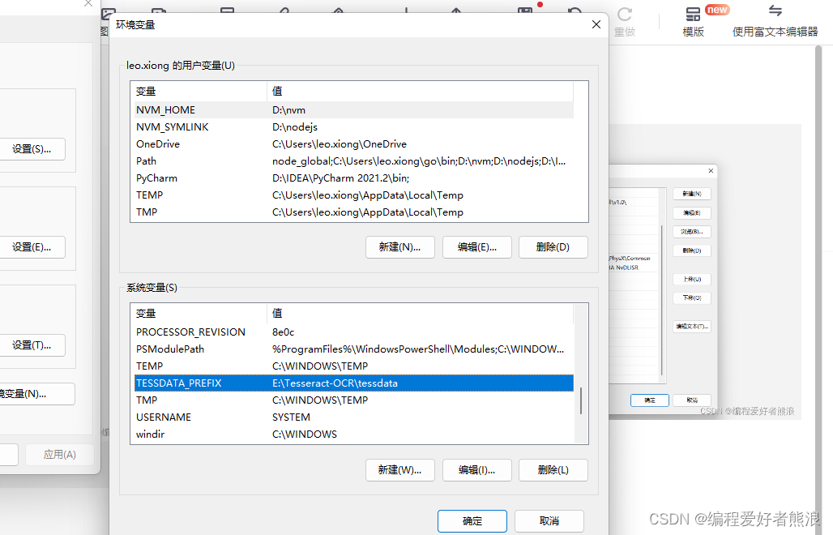Close the 环境变量 dialog with the X
The width and height of the screenshot is (833, 535).
click(x=596, y=24)
